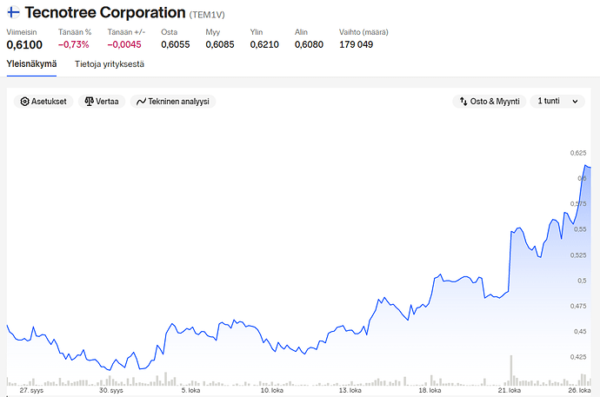Click the Finnish flag icon beside the company name

(x=13, y=12)
